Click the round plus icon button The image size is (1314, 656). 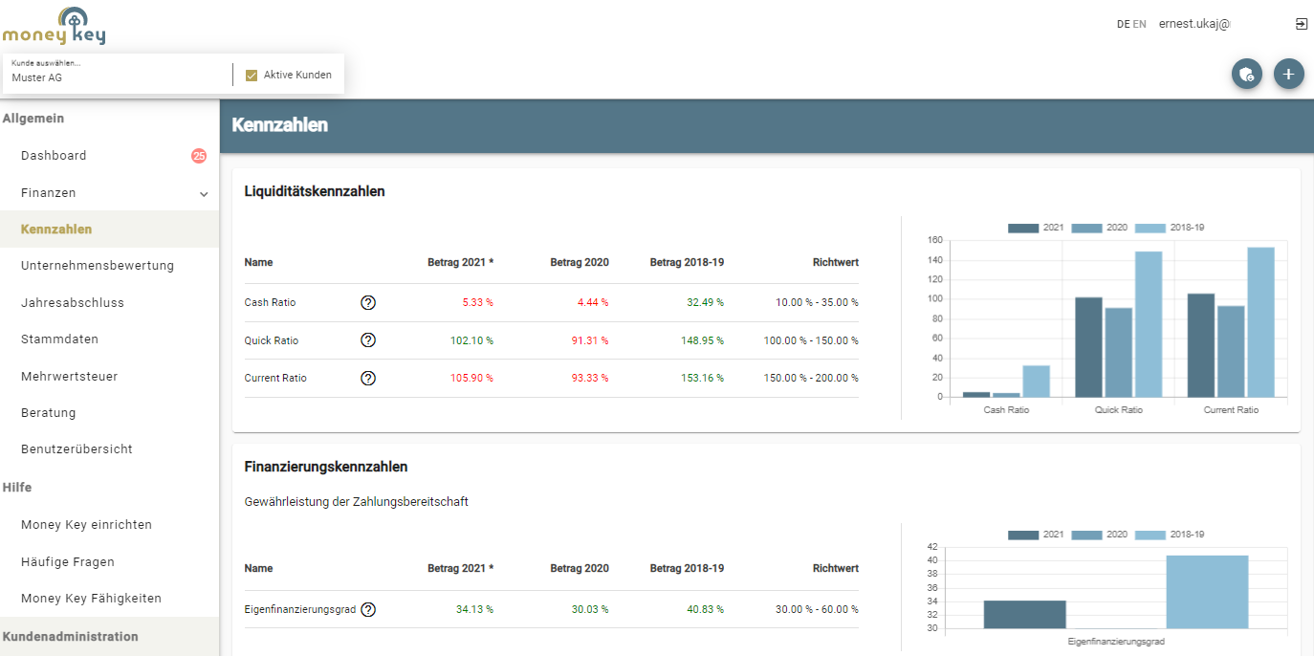[1288, 75]
